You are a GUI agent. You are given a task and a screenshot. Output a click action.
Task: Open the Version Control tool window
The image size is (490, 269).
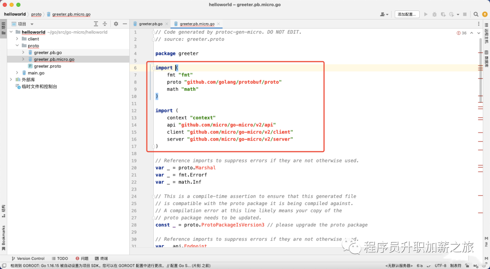coord(28,259)
